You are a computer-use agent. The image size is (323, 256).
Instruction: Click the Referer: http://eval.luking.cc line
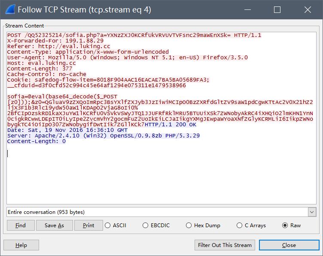click(59, 46)
